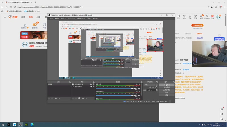This screenshot has width=227, height=127.
Task: Open Douyu creator center icon
Action: [x=207, y=17]
